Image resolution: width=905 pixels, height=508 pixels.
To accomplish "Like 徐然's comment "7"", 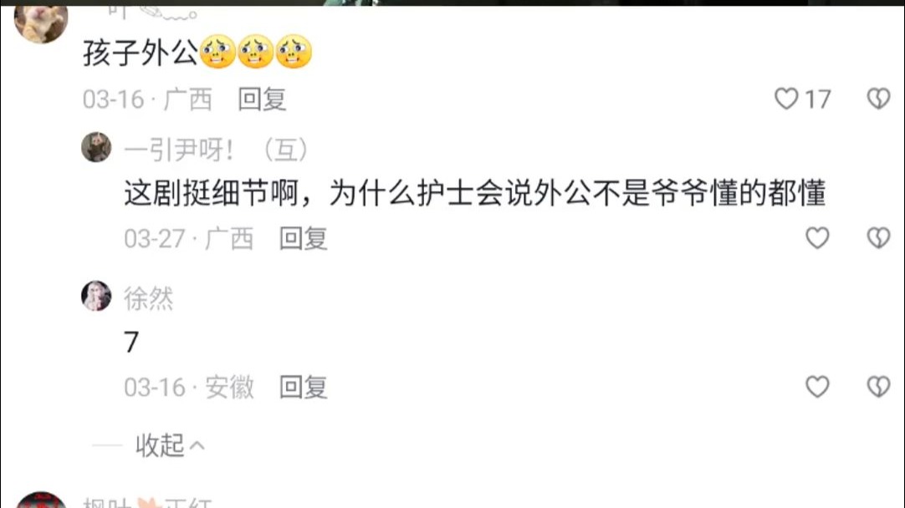I will click(817, 386).
